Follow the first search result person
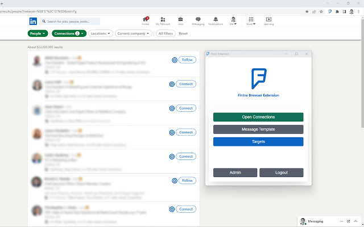Screen dimensions: 364x227 pos(187,60)
